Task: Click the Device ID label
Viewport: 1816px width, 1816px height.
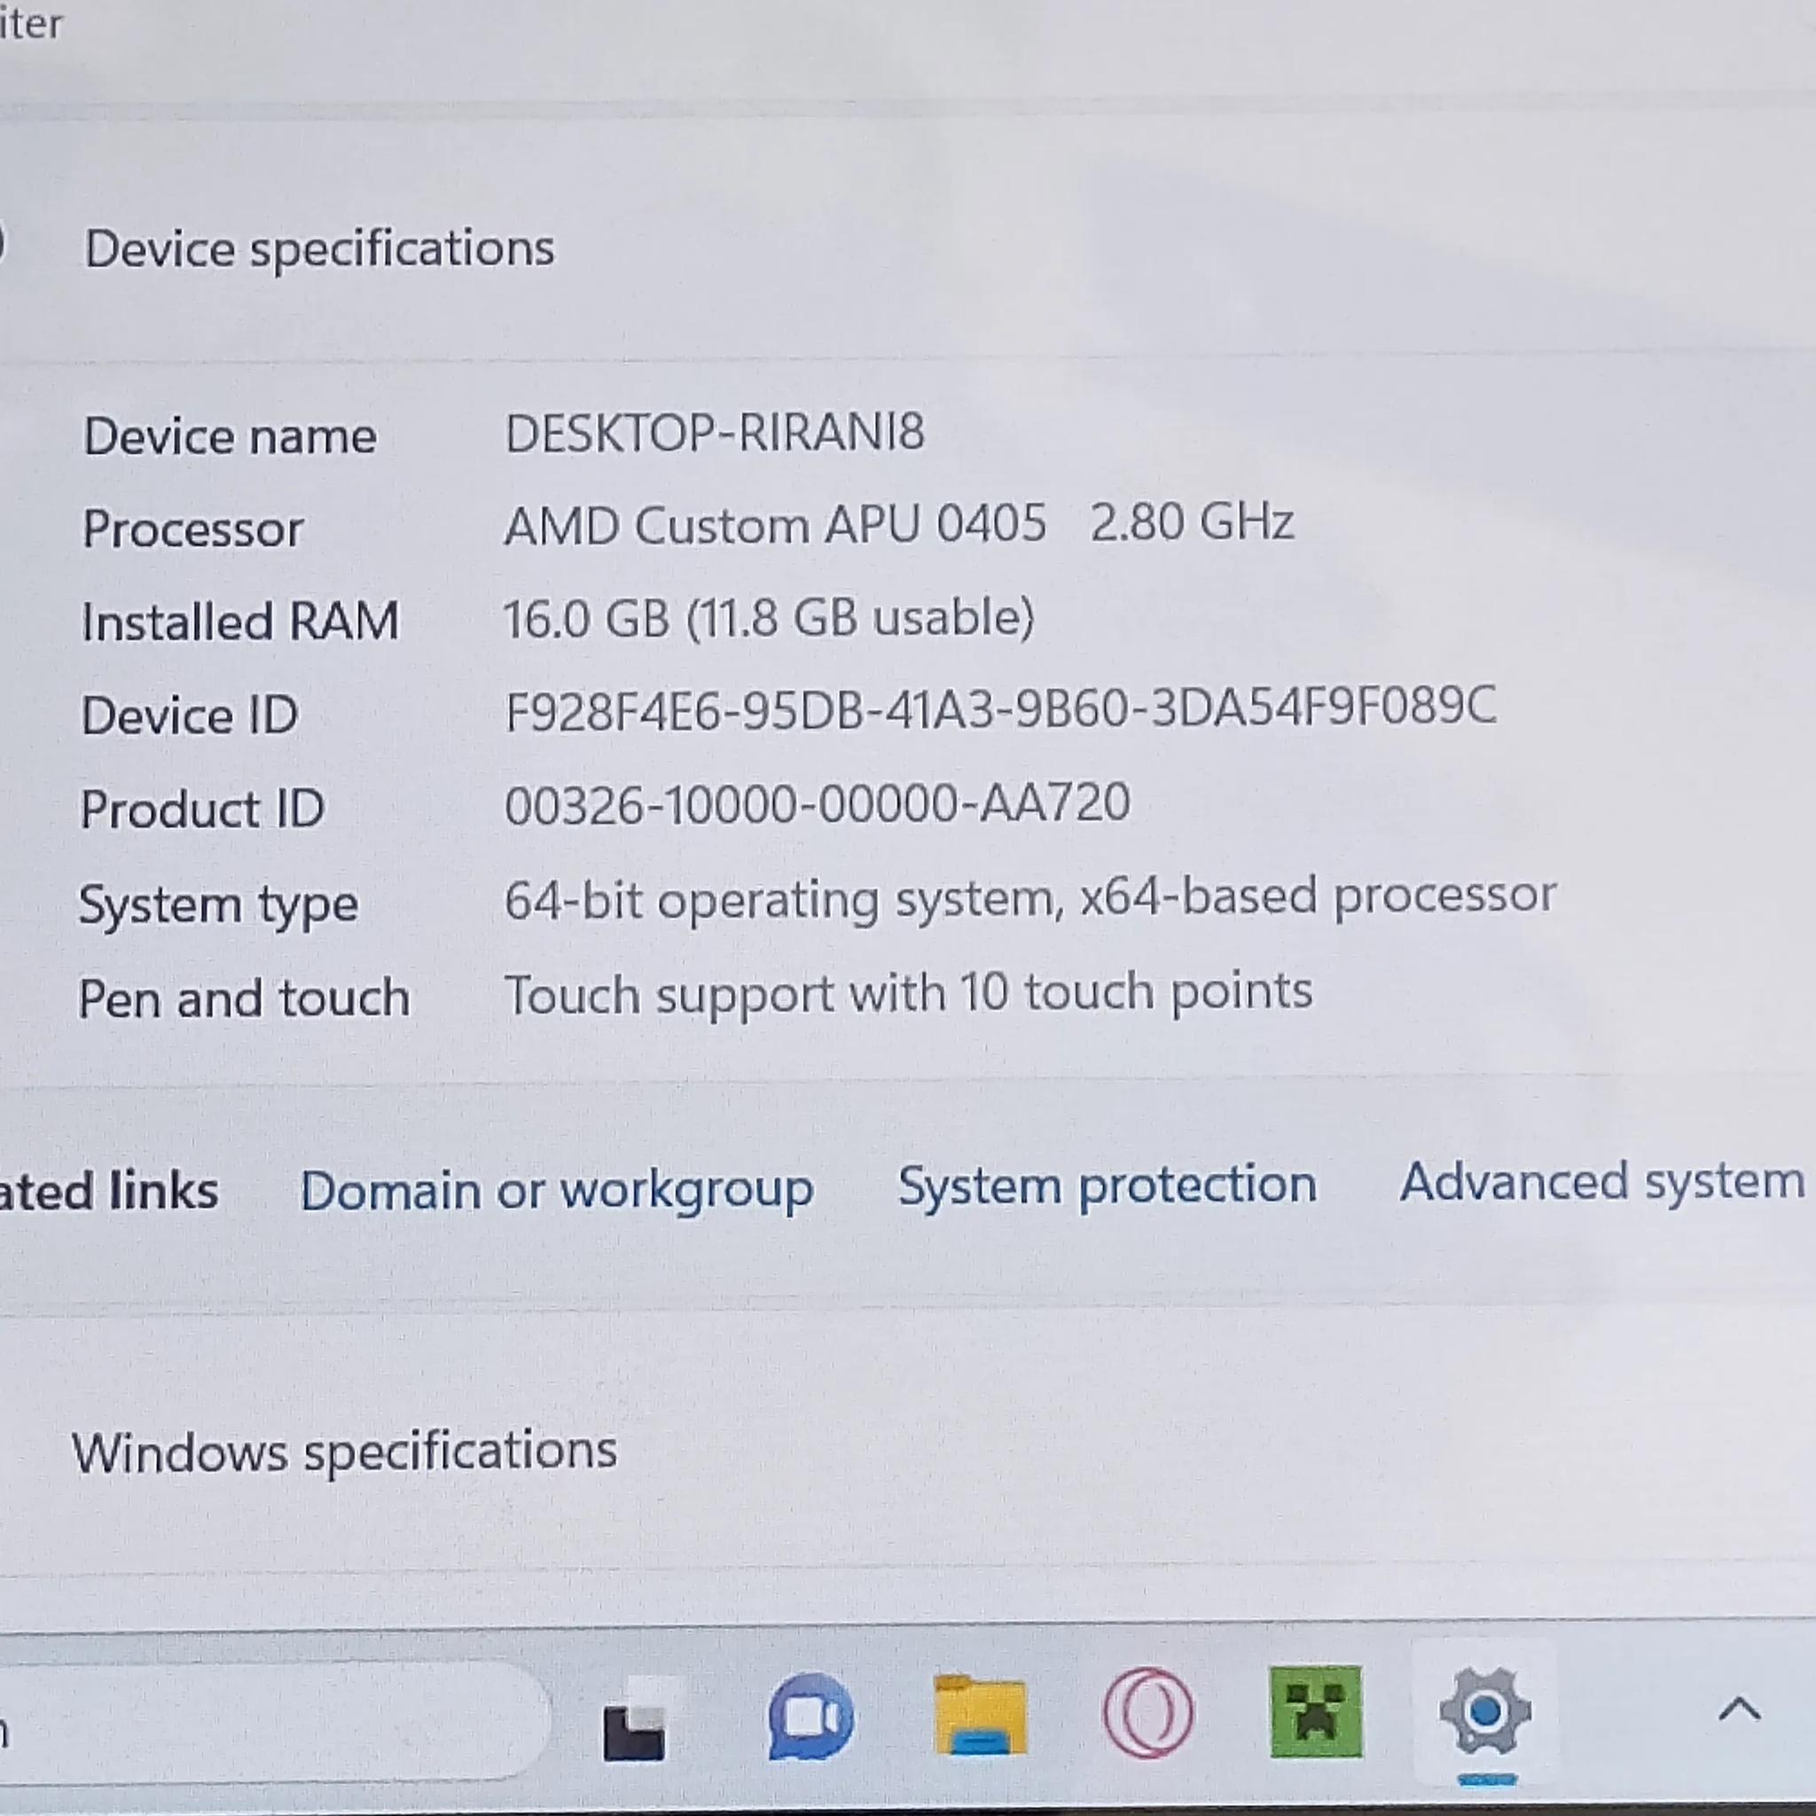Action: point(190,716)
